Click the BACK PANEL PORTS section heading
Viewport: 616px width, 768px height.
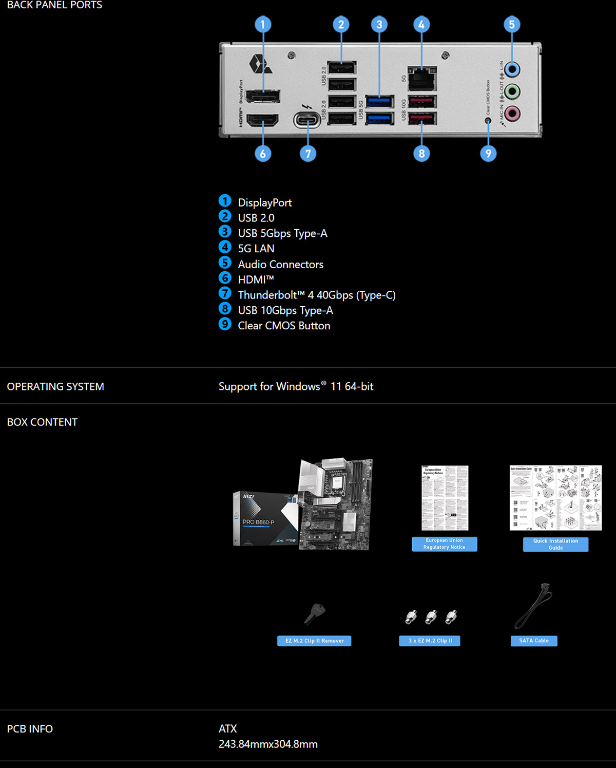point(54,5)
